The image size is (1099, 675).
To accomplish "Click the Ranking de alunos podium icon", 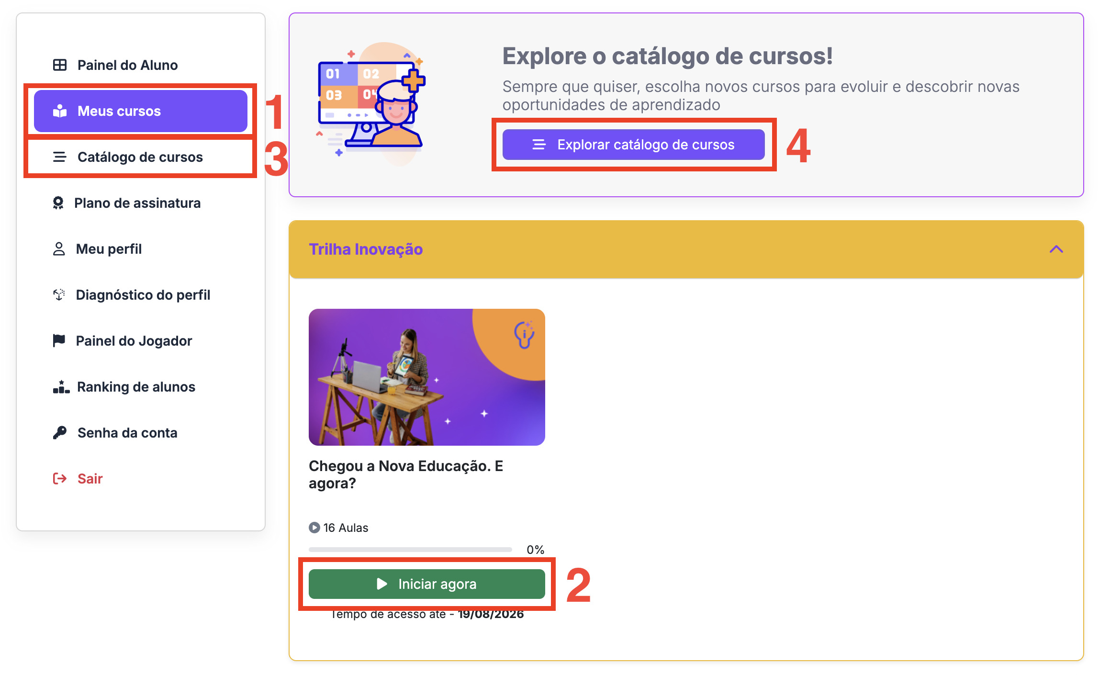I will point(61,387).
